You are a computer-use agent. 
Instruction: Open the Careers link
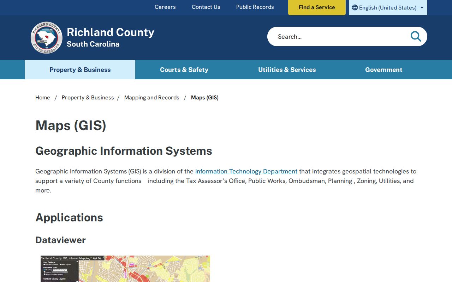click(165, 7)
